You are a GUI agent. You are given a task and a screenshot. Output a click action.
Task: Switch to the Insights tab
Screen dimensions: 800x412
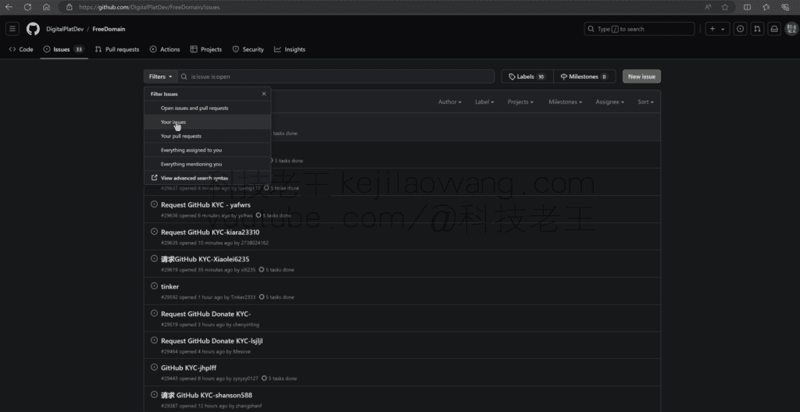[x=290, y=49]
